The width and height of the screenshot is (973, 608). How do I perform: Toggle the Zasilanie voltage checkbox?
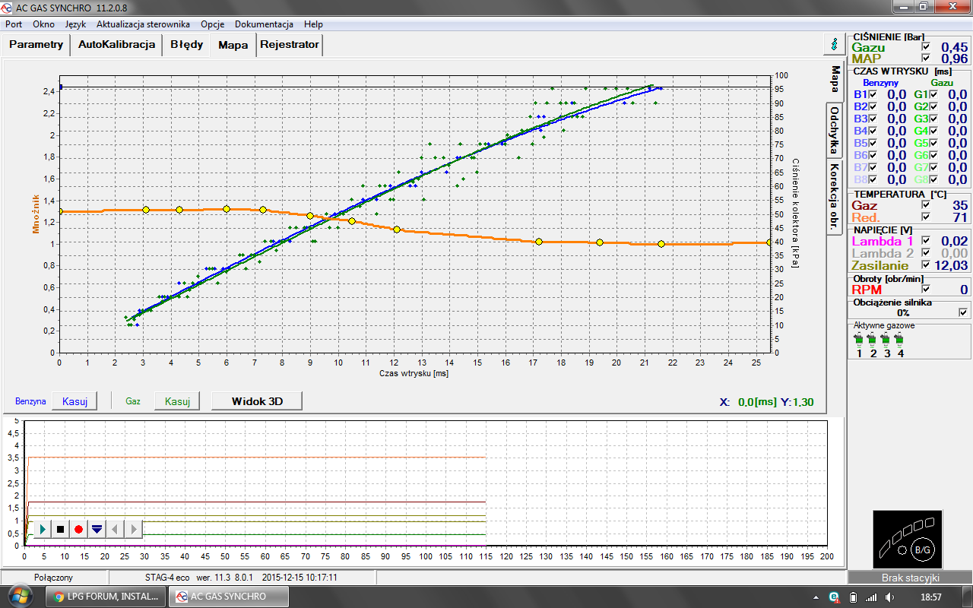926,265
